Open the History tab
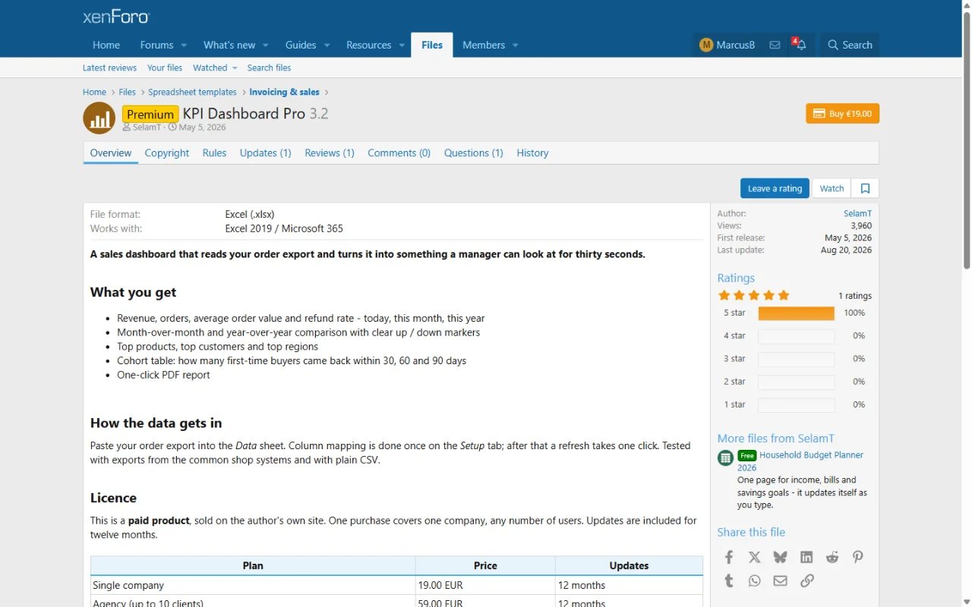The image size is (972, 607). tap(532, 153)
